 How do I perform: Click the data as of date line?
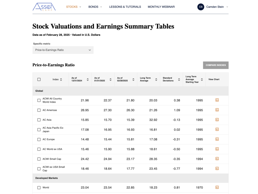point(66,35)
